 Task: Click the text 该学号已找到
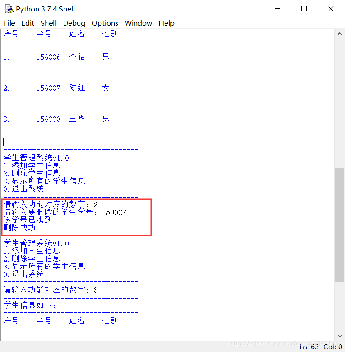point(27,220)
